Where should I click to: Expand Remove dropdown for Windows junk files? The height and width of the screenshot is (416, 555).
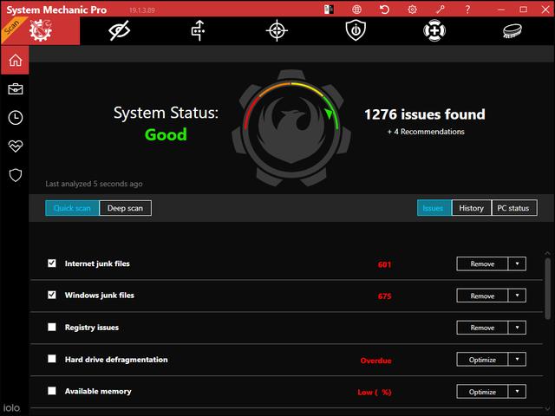coord(517,296)
